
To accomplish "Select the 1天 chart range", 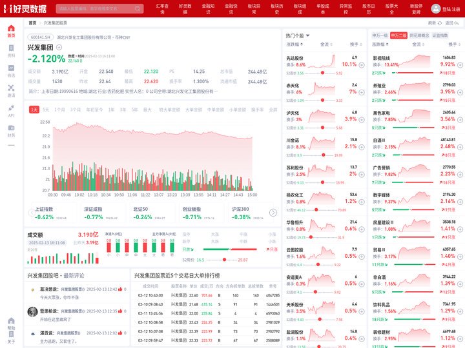I will click(x=34, y=110).
